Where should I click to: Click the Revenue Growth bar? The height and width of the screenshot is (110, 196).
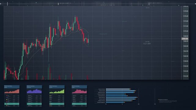click(120, 91)
